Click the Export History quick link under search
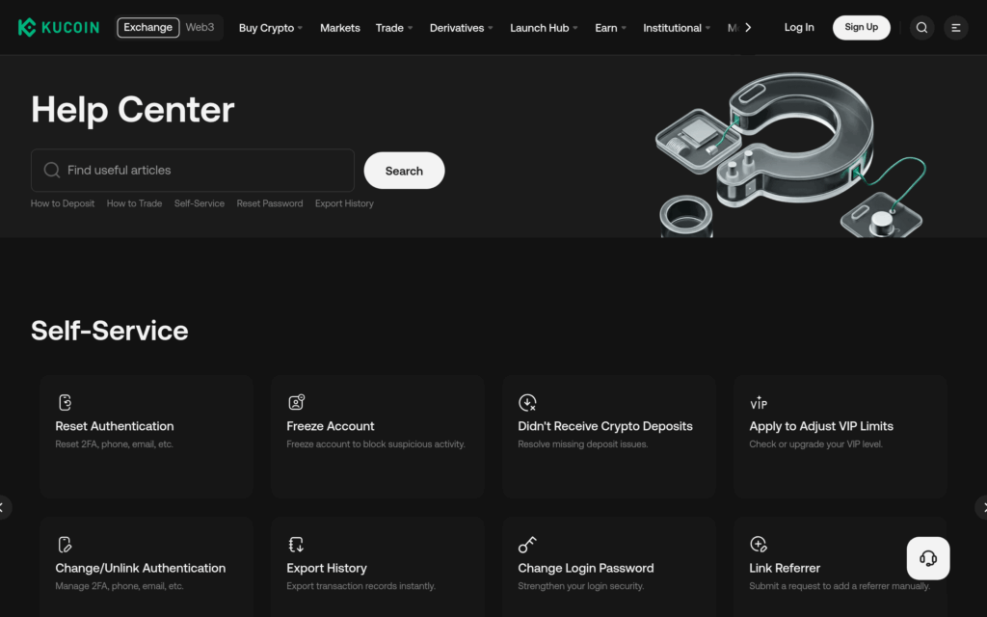 344,203
